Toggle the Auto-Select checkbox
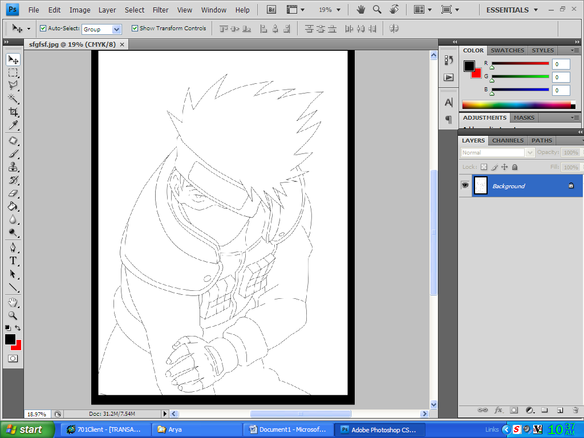584x438 pixels. pyautogui.click(x=43, y=29)
